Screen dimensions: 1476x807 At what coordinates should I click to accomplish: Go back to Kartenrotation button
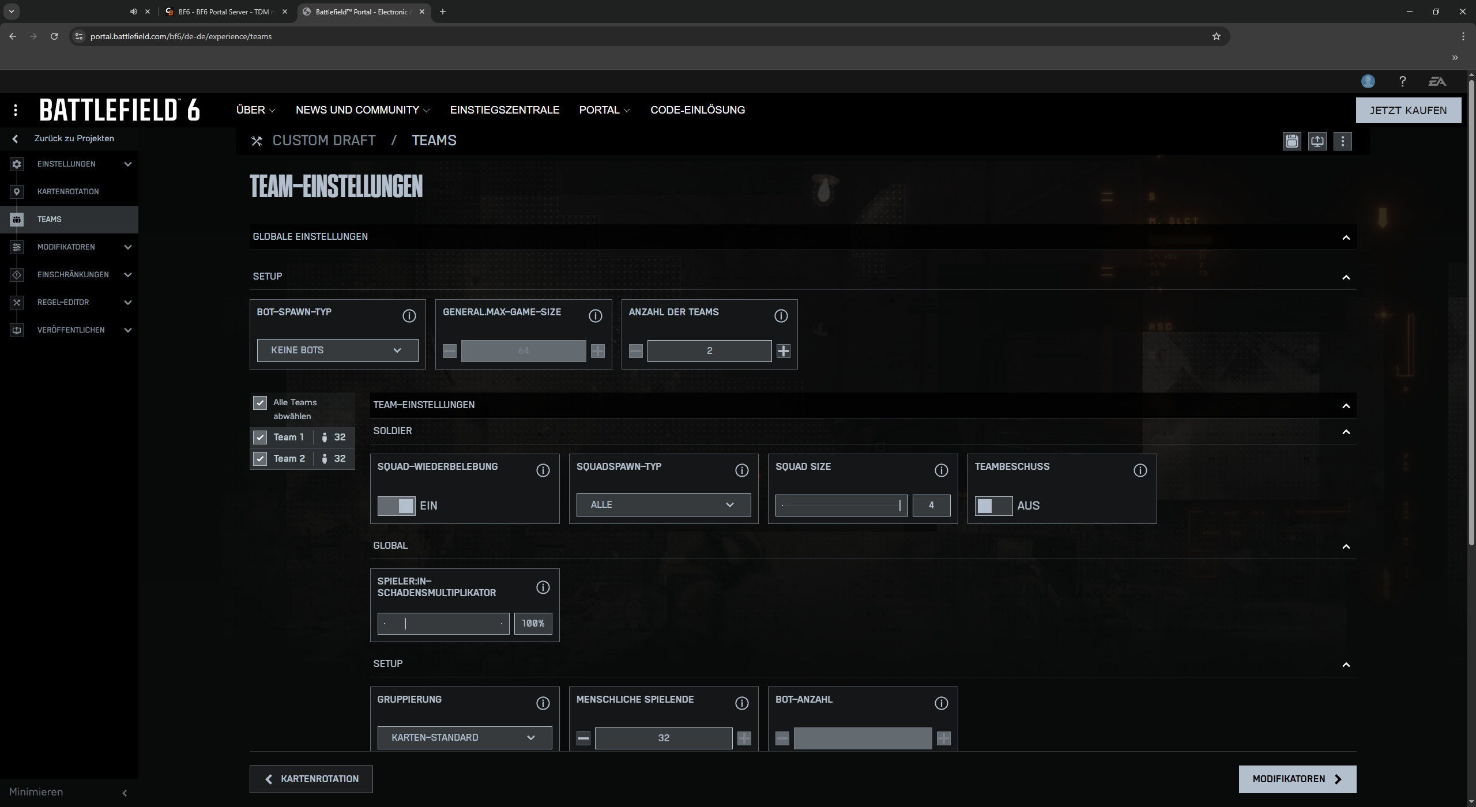311,779
